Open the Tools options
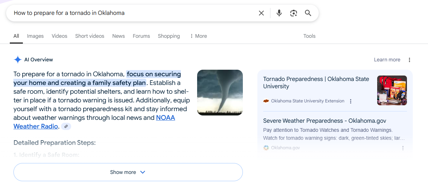 pyautogui.click(x=309, y=36)
